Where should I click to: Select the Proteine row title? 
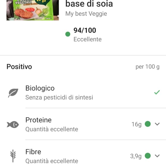pyautogui.click(x=39, y=120)
